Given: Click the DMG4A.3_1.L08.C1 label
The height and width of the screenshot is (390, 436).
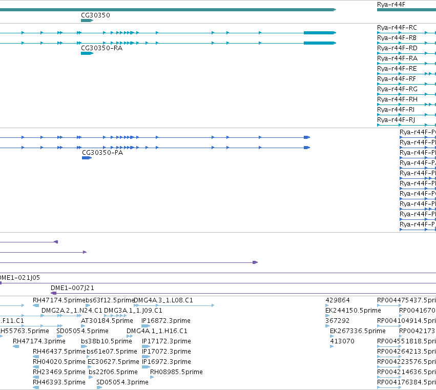Looking at the screenshot, I should [163, 300].
